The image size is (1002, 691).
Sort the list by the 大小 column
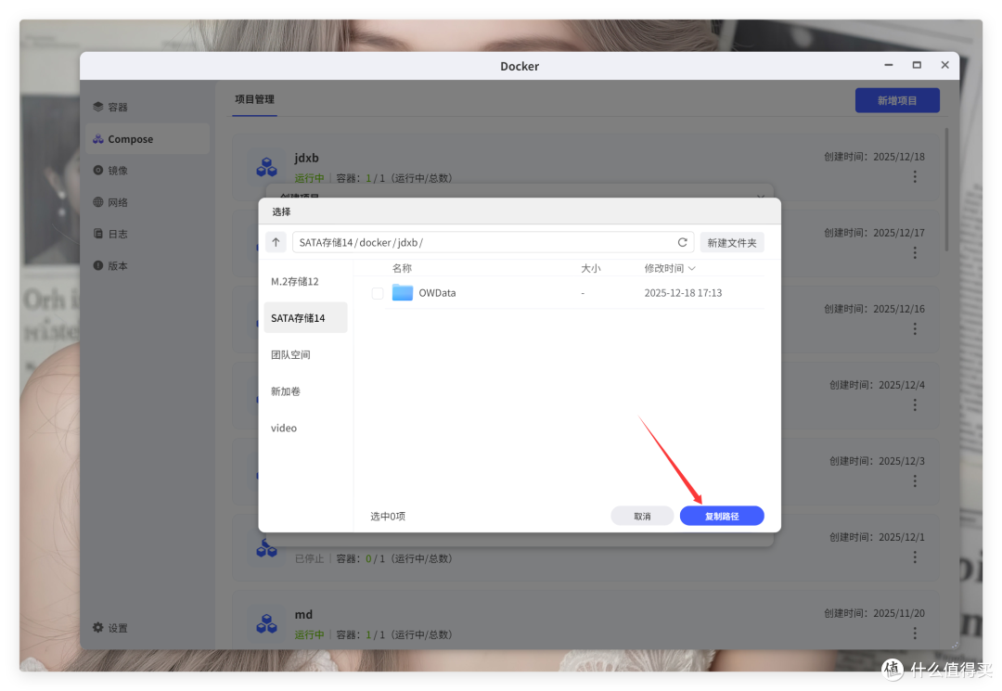[590, 268]
